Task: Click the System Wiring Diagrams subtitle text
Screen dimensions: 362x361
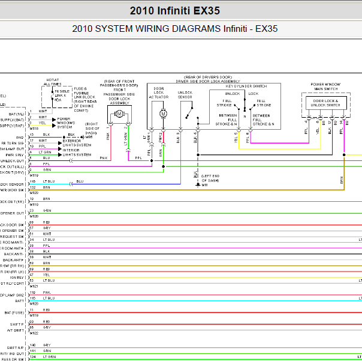Action: pos(175,29)
